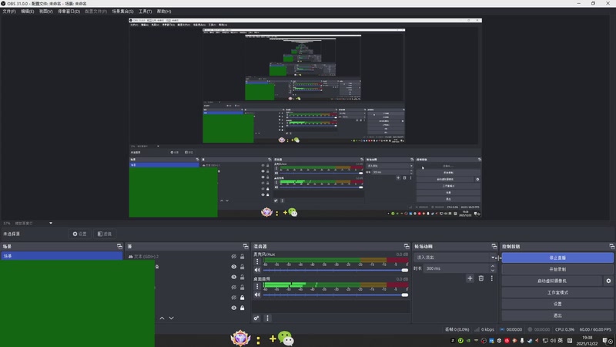The width and height of the screenshot is (616, 347).
Task: Open the 工具(T) menu
Action: 145,12
